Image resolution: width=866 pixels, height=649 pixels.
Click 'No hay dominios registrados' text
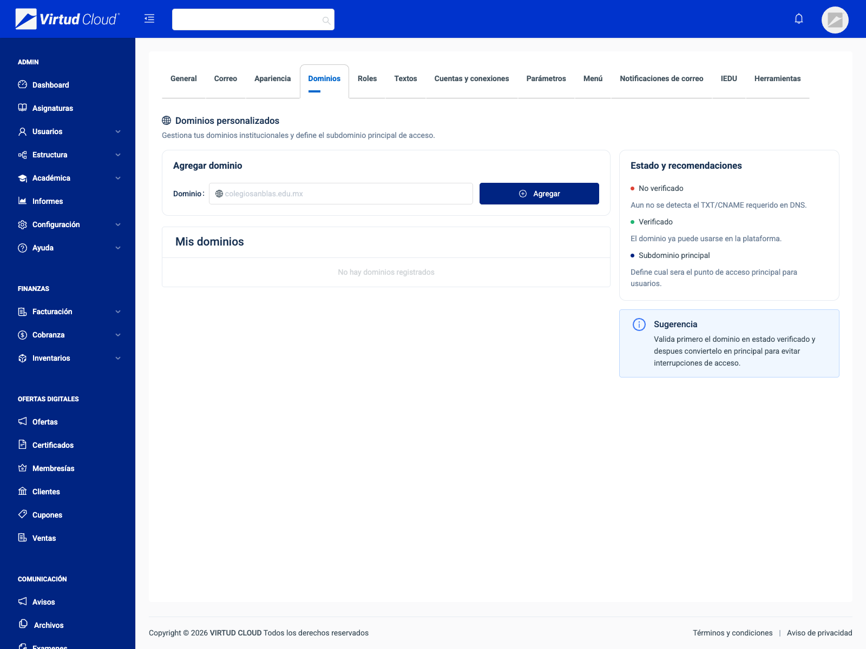(386, 272)
